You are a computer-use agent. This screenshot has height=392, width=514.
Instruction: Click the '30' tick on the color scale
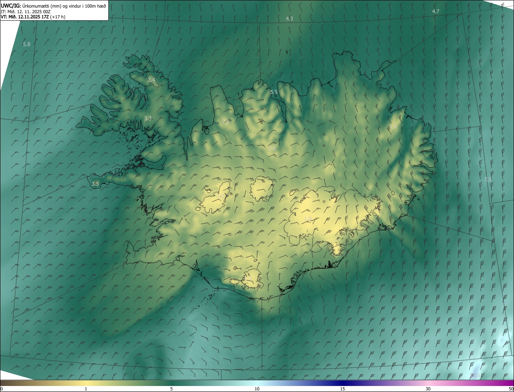(428, 389)
